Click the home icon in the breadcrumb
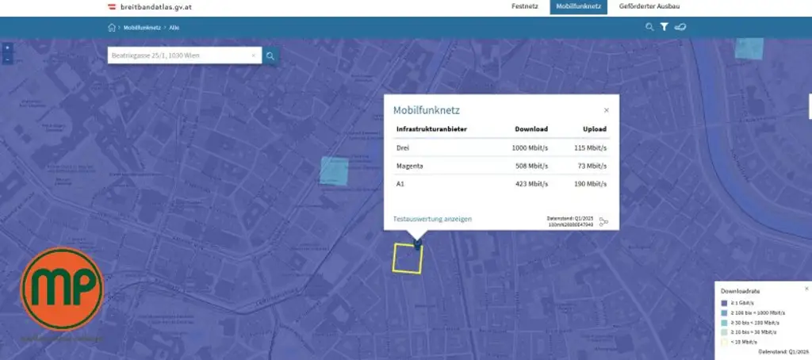 point(112,28)
